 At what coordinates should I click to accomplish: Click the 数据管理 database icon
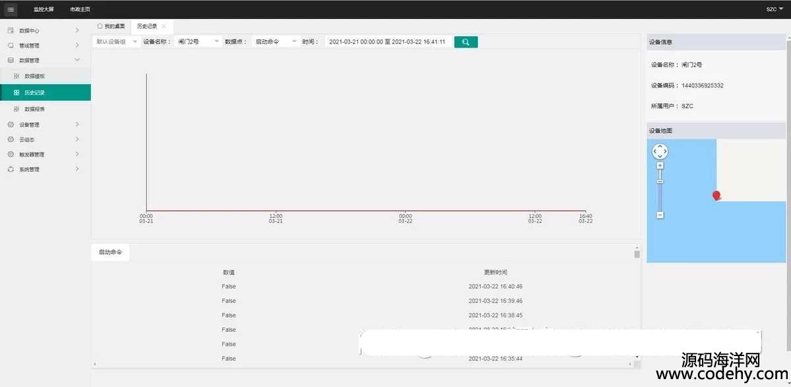click(11, 60)
